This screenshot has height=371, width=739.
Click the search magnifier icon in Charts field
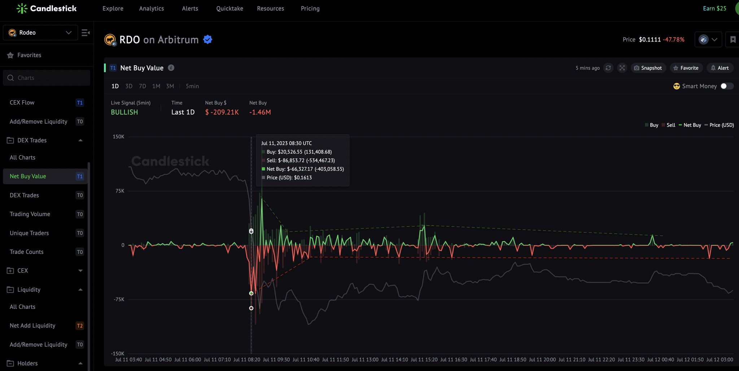click(x=10, y=78)
